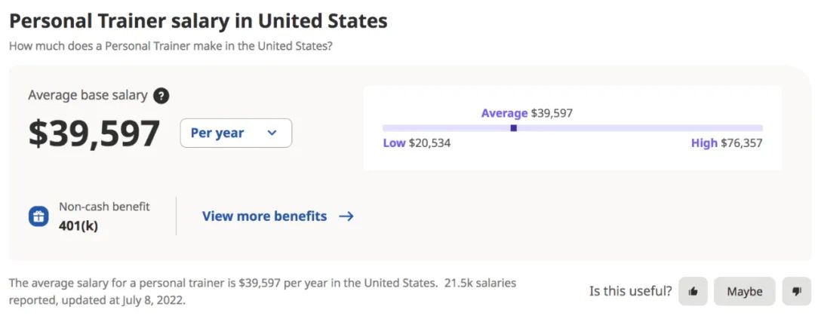The height and width of the screenshot is (322, 815).
Task: Click the High $76,357 label
Action: click(x=727, y=143)
